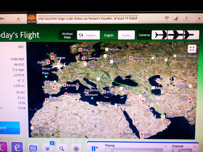Screen dimensions: 203x152
Task: Switch map language to English
Action: (109, 35)
